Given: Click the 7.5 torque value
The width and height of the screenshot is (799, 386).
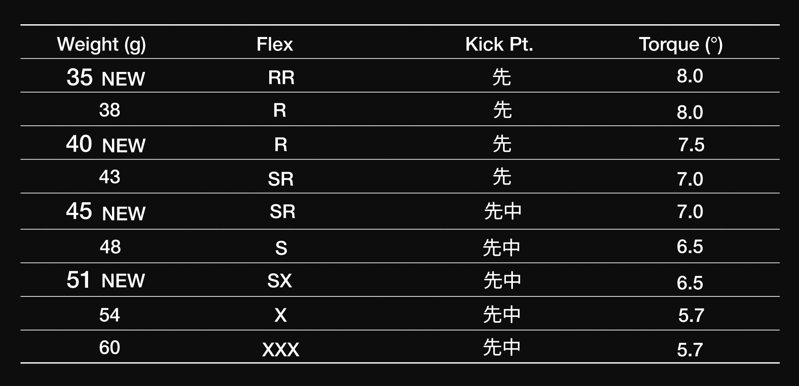Looking at the screenshot, I should [x=691, y=145].
